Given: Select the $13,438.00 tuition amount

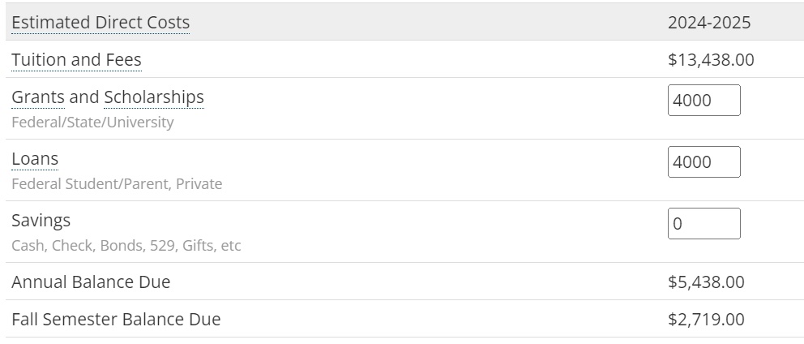Looking at the screenshot, I should [711, 59].
